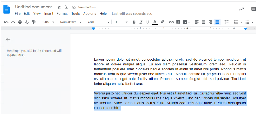This screenshot has height=114, width=256.
Task: Open the font size 11 dropdown
Action: pos(122,22)
